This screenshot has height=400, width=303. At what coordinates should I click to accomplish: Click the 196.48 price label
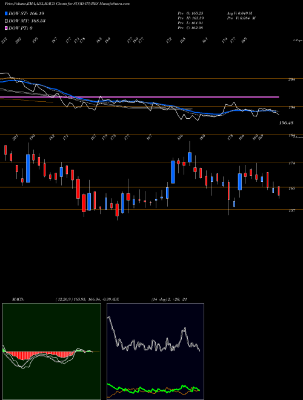286,123
